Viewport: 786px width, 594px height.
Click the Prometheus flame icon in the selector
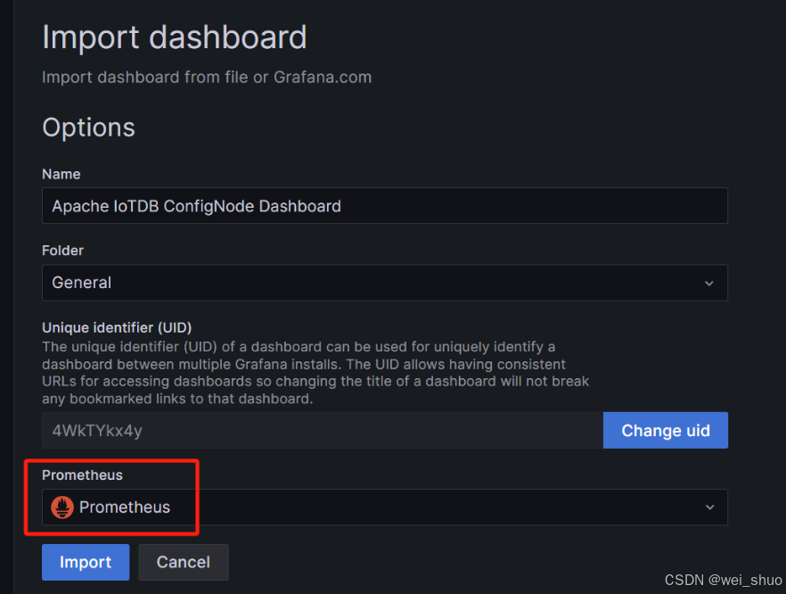coord(62,507)
